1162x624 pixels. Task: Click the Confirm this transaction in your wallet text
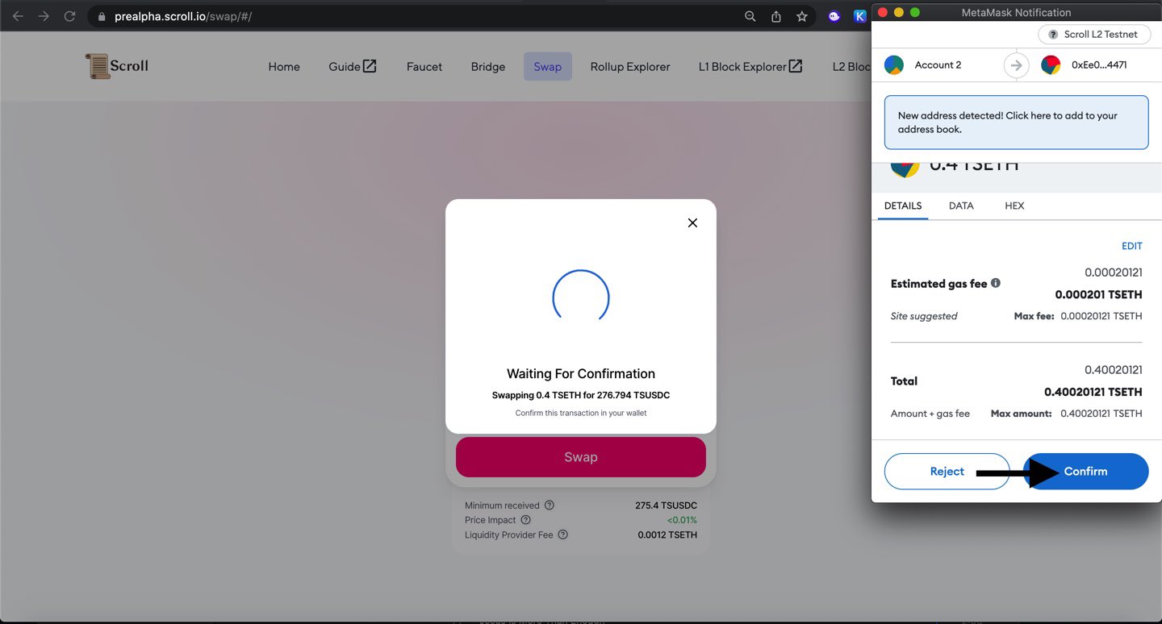581,413
